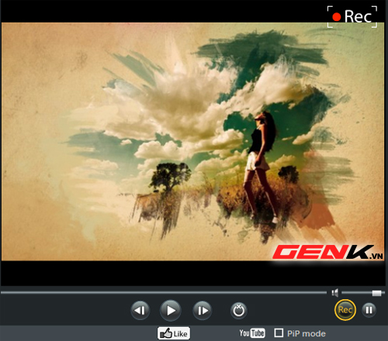This screenshot has width=388, height=341.
Task: Mute audio via the speaker icon
Action: click(x=335, y=293)
